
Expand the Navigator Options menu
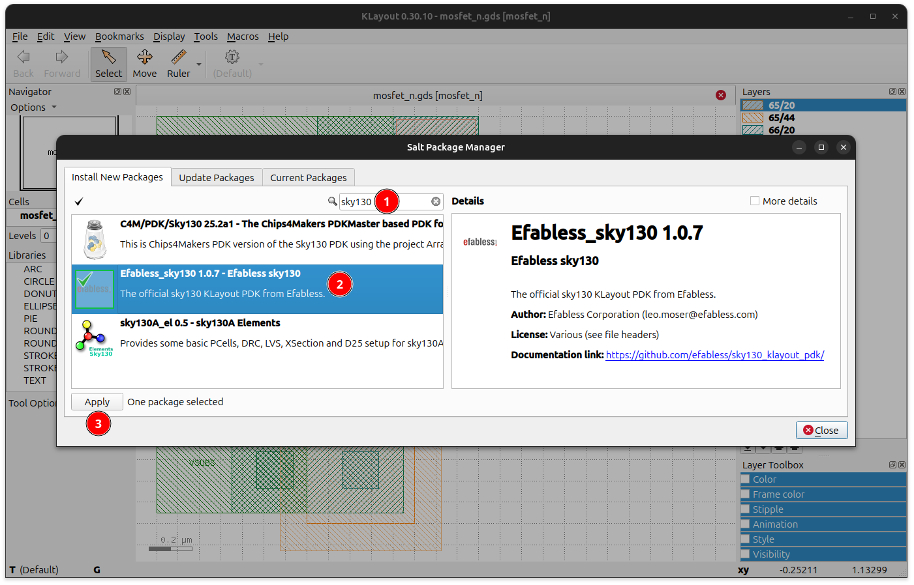(x=33, y=107)
